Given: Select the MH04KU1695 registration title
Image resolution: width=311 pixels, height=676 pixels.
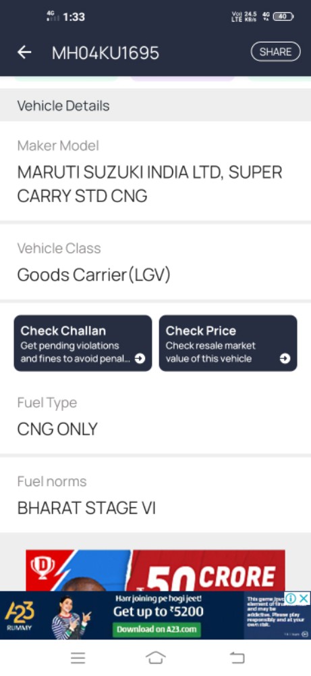Looking at the screenshot, I should 105,53.
